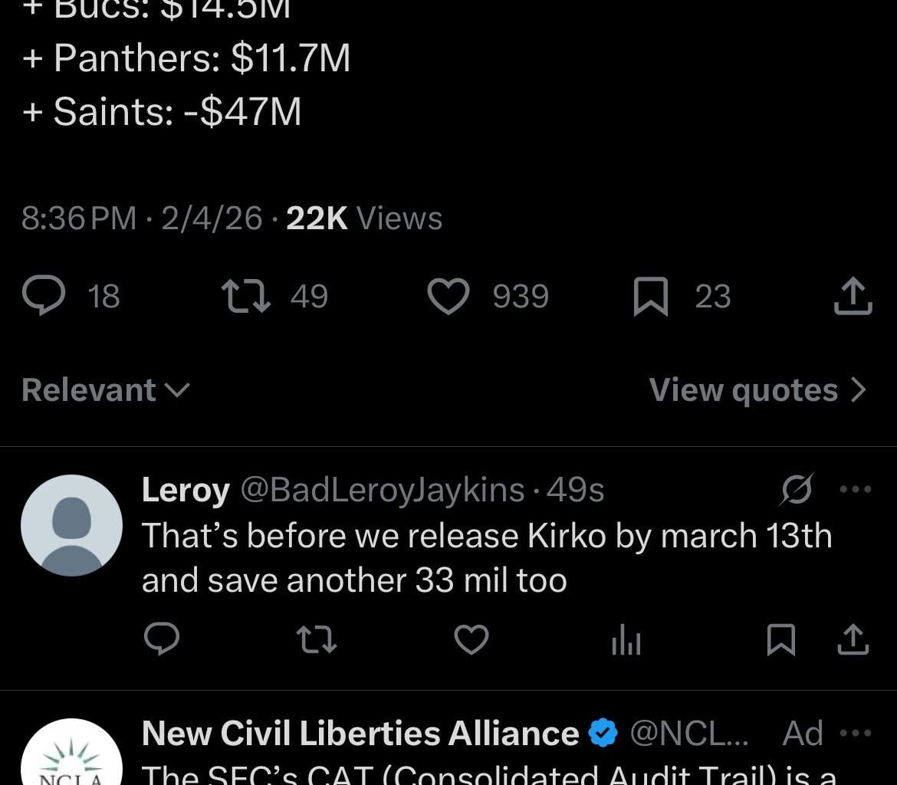Share the main tweet
Viewport: 897px width, 785px height.
(x=852, y=295)
